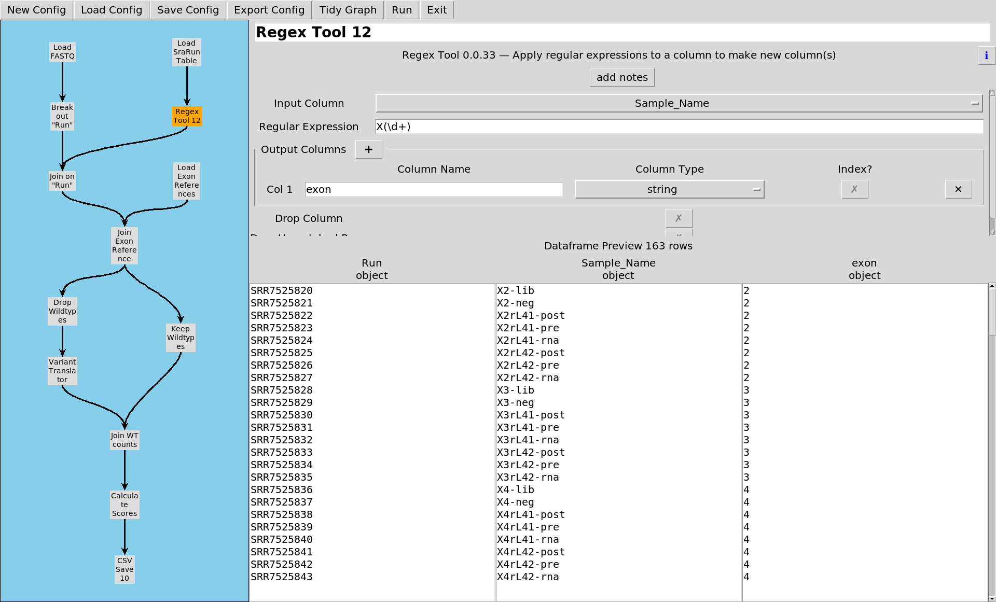Add a new output column with plus
996x602 pixels.
pos(368,149)
